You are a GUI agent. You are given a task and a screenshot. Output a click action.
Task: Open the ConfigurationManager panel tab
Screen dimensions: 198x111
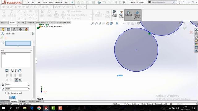tap(15, 29)
